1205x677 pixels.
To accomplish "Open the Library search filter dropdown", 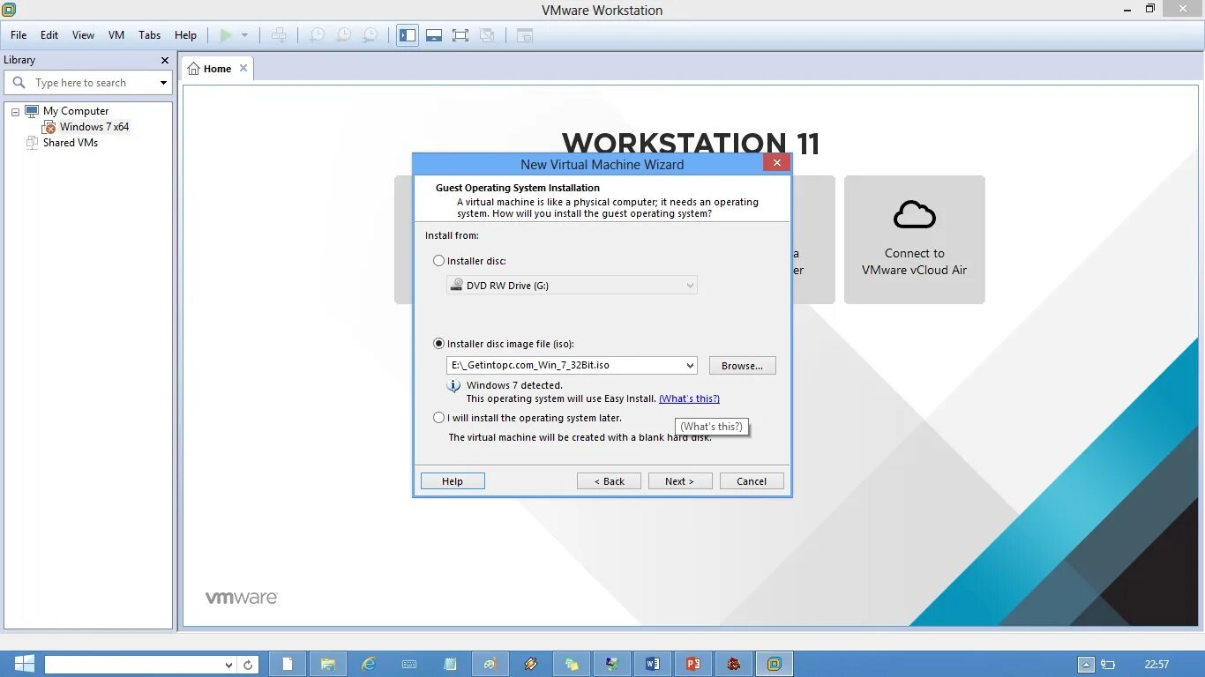I will pos(163,83).
